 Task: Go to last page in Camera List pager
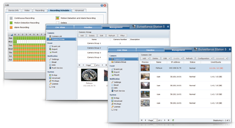pos(169,120)
